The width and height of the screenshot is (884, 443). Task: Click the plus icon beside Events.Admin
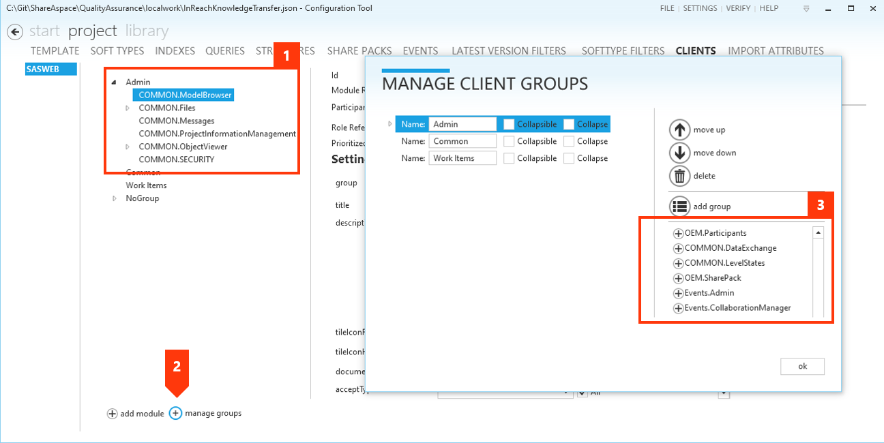click(x=678, y=292)
